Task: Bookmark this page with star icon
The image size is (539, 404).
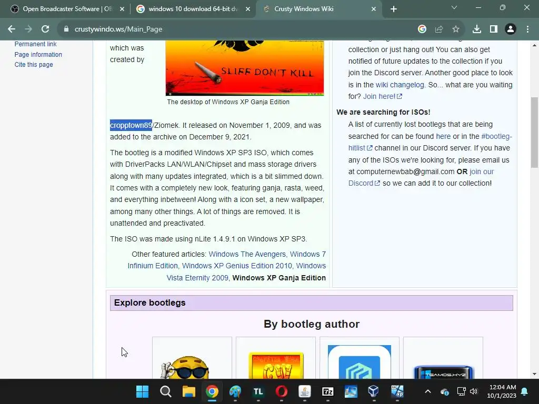Action: (x=455, y=29)
